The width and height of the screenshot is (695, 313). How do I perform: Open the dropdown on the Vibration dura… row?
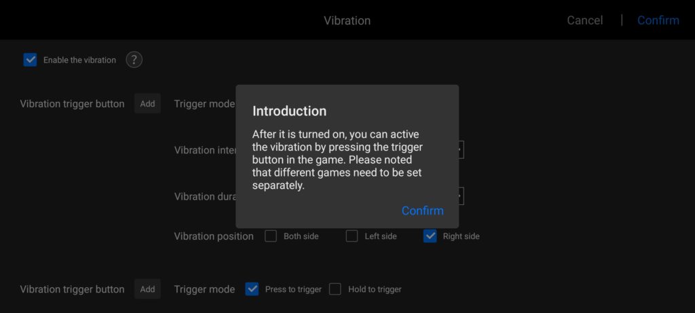[x=462, y=196]
